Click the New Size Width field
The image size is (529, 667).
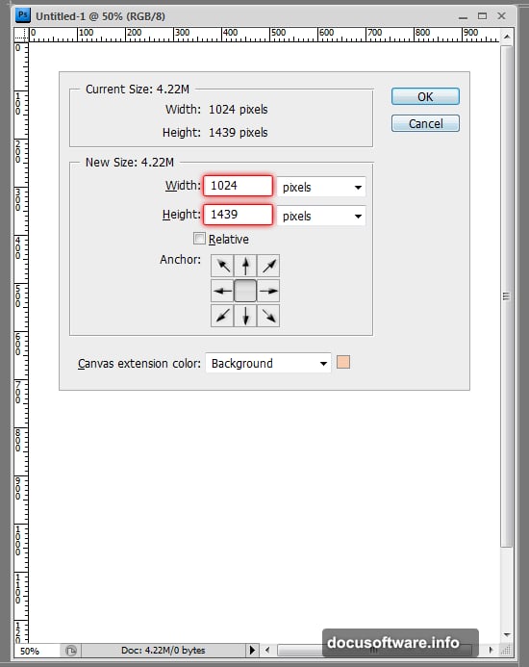point(238,186)
